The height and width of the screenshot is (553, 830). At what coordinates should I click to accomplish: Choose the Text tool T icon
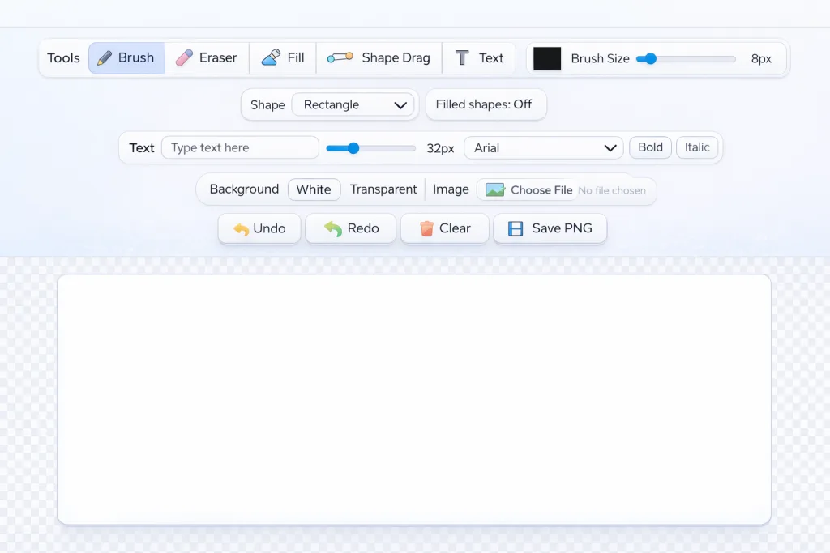coord(462,57)
